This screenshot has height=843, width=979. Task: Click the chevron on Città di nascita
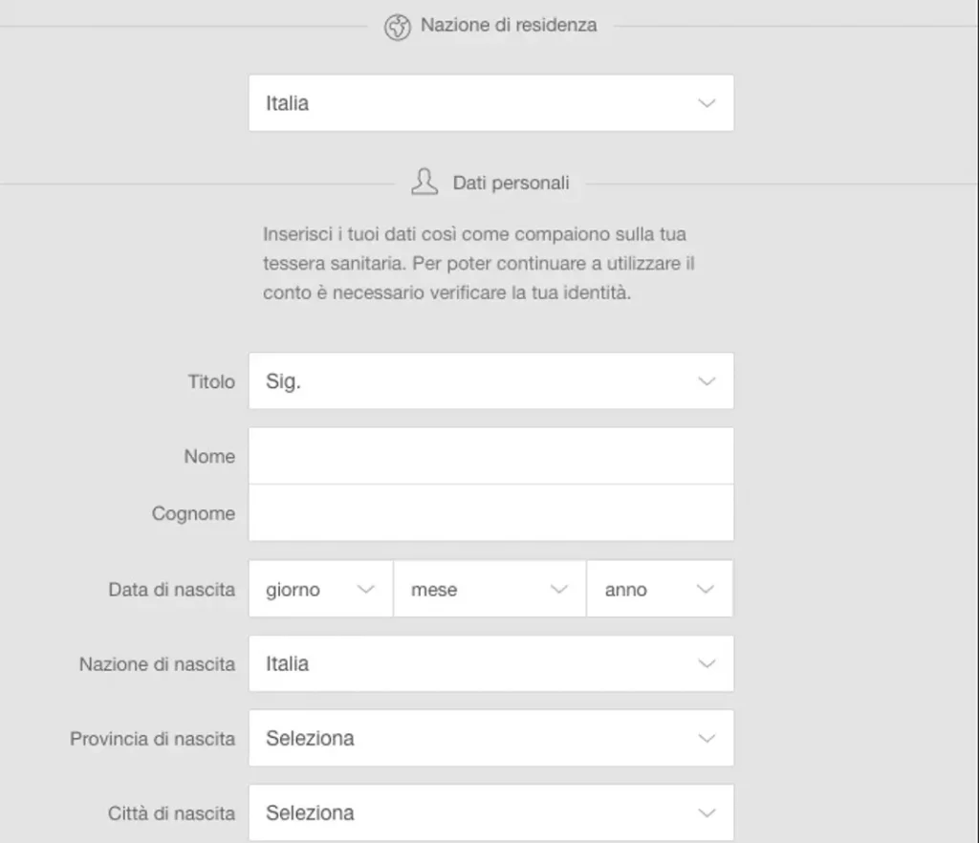[x=707, y=811]
